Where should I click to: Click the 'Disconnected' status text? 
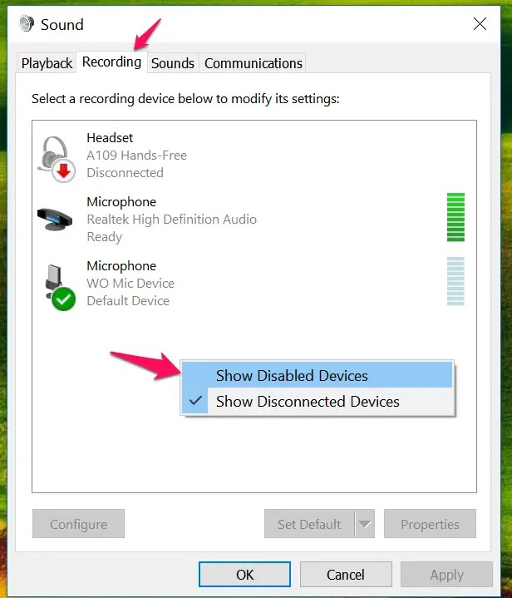click(x=125, y=173)
